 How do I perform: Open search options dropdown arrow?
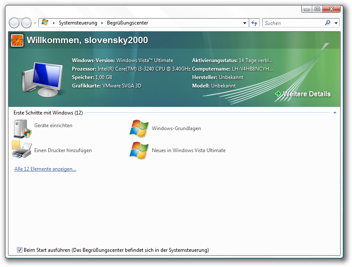[336, 23]
